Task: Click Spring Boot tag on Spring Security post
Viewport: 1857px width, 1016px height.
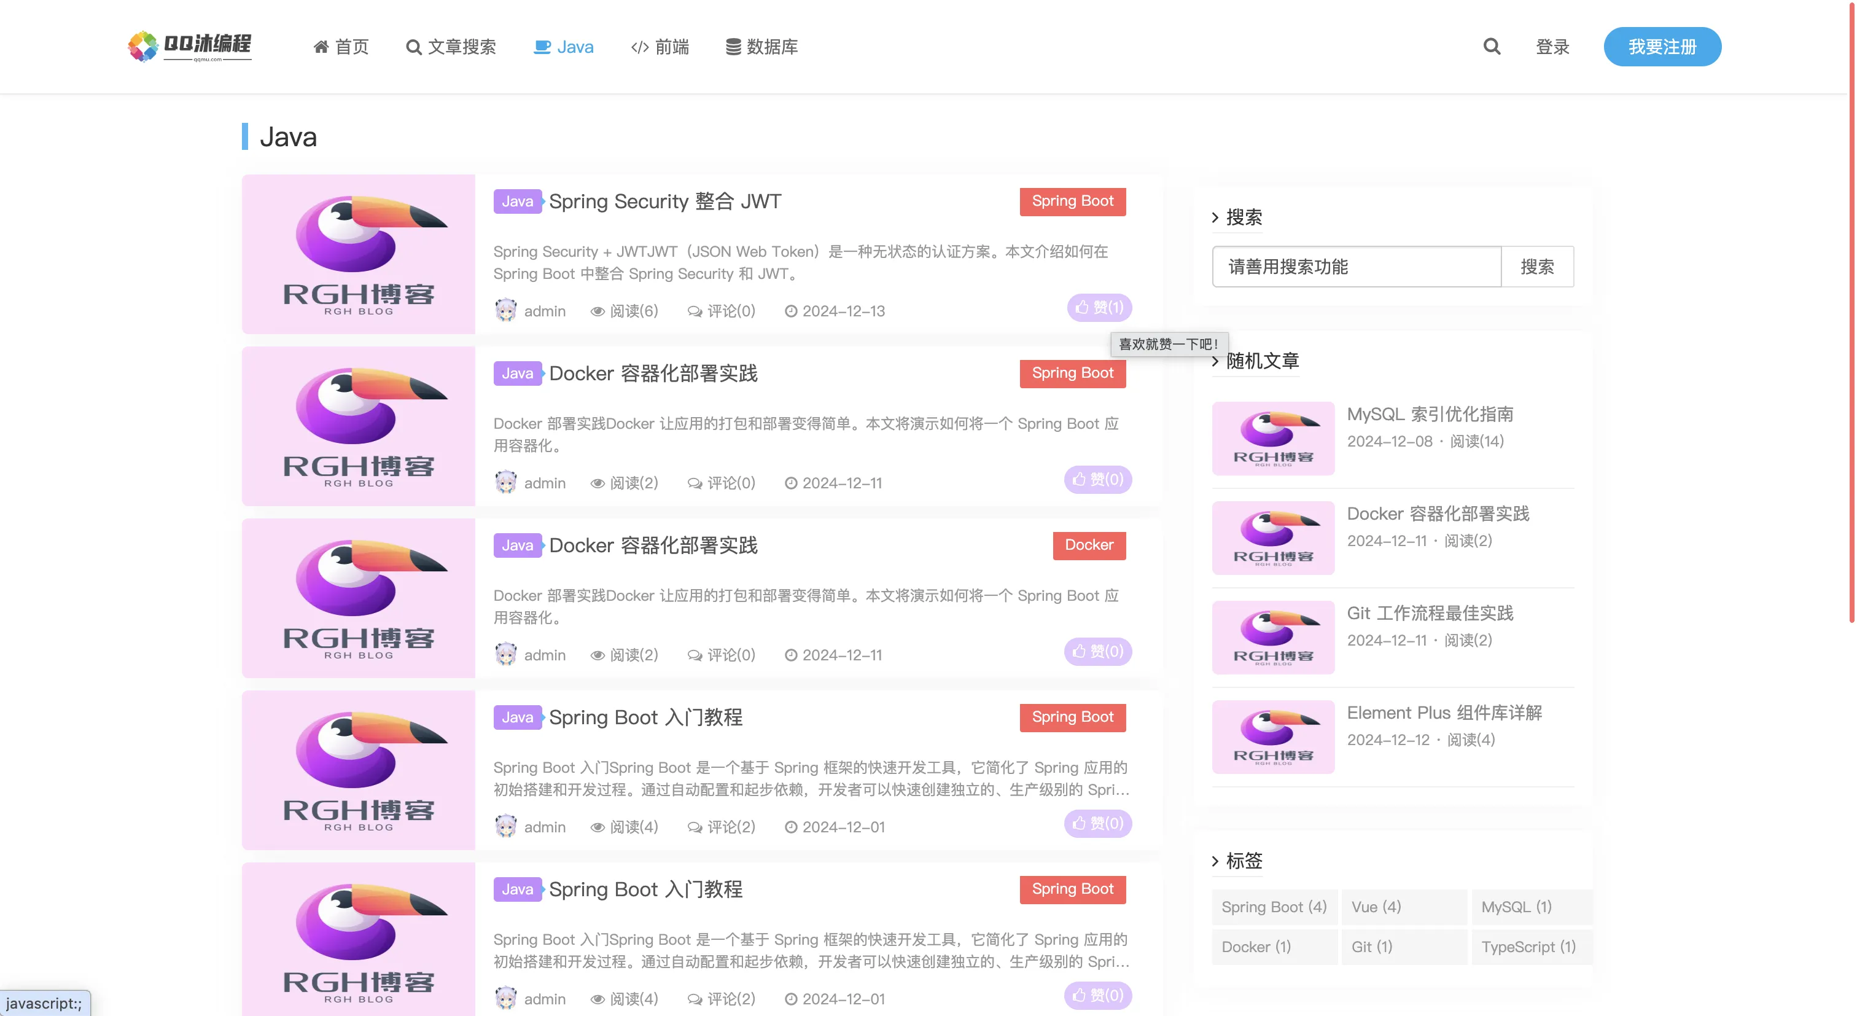Action: pos(1073,201)
